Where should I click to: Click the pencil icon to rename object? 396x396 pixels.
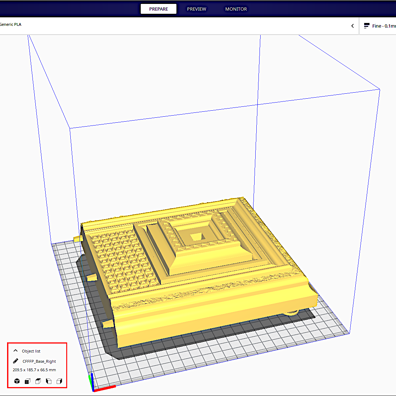(x=16, y=361)
